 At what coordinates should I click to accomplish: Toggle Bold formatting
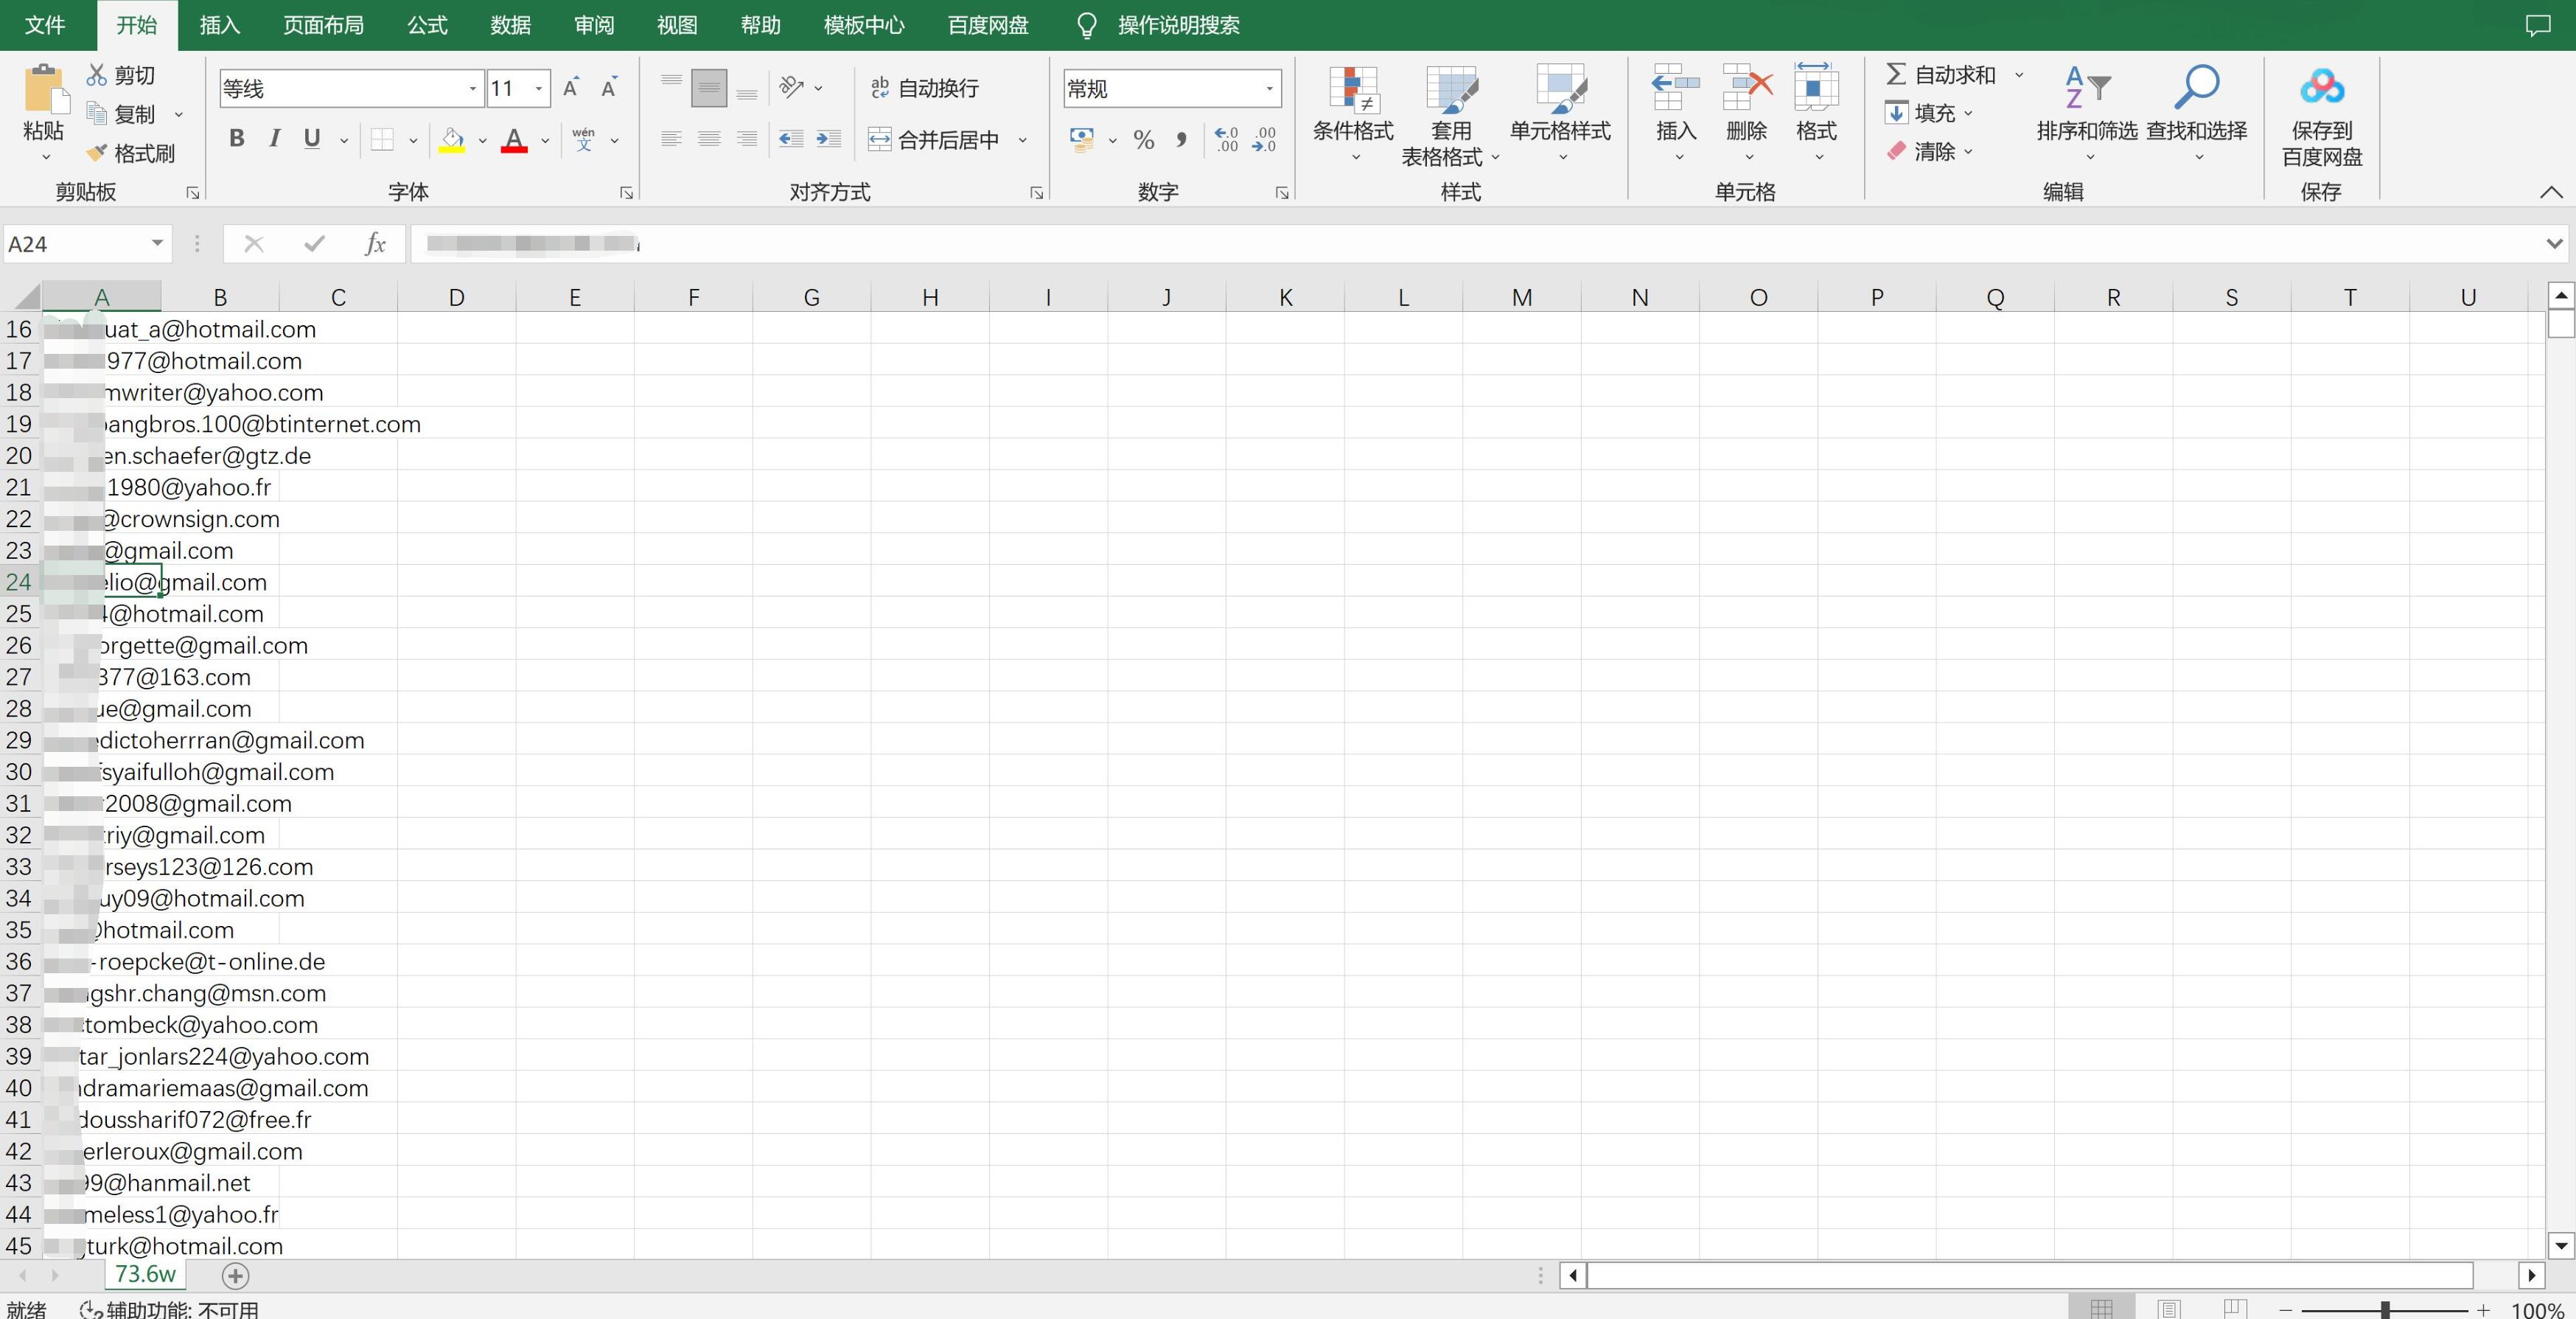tap(237, 139)
